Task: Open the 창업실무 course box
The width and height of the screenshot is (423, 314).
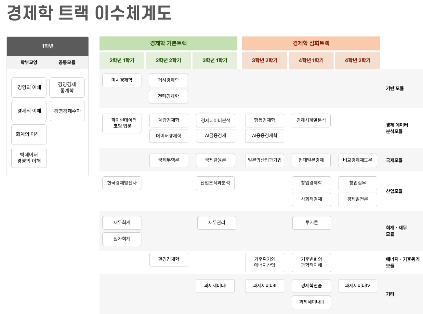Action: (358, 183)
